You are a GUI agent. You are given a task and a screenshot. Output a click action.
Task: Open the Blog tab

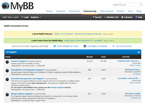coord(139,11)
